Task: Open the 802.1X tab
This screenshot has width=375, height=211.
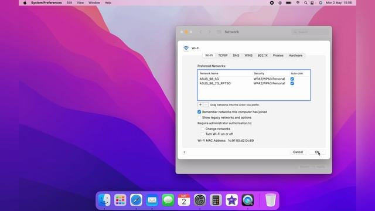Action: click(262, 56)
